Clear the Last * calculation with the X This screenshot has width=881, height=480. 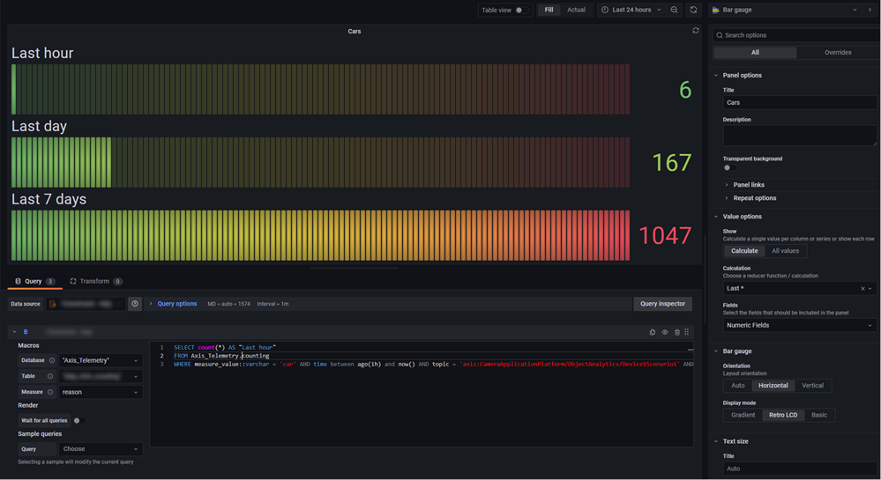(x=862, y=289)
